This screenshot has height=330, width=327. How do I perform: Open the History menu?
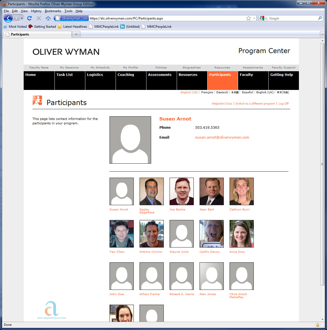click(36, 11)
